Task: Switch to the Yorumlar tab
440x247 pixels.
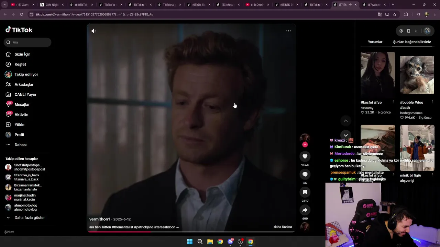Action: (x=375, y=42)
